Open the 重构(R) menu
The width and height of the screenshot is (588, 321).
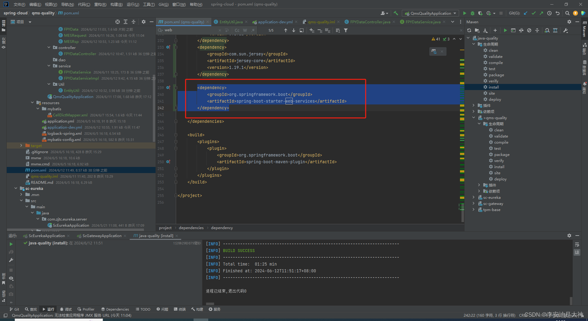100,4
